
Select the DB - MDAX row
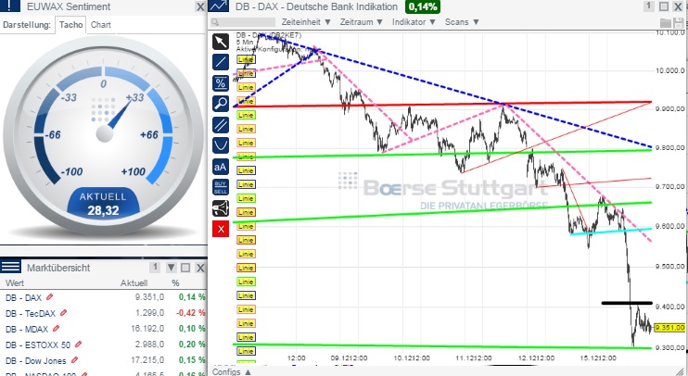104,329
